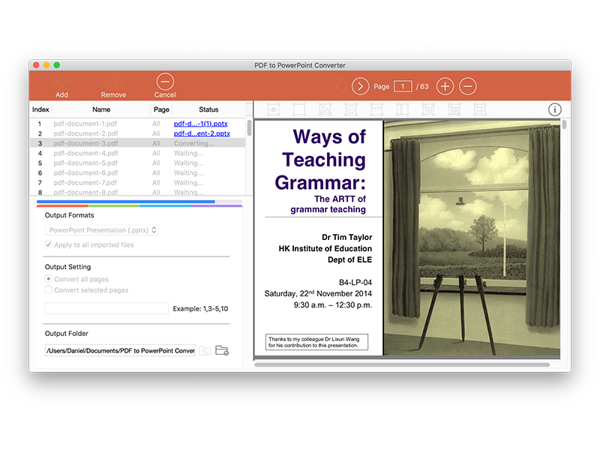Toggle Apply to all imported files checkbox
The width and height of the screenshot is (600, 450).
click(48, 244)
